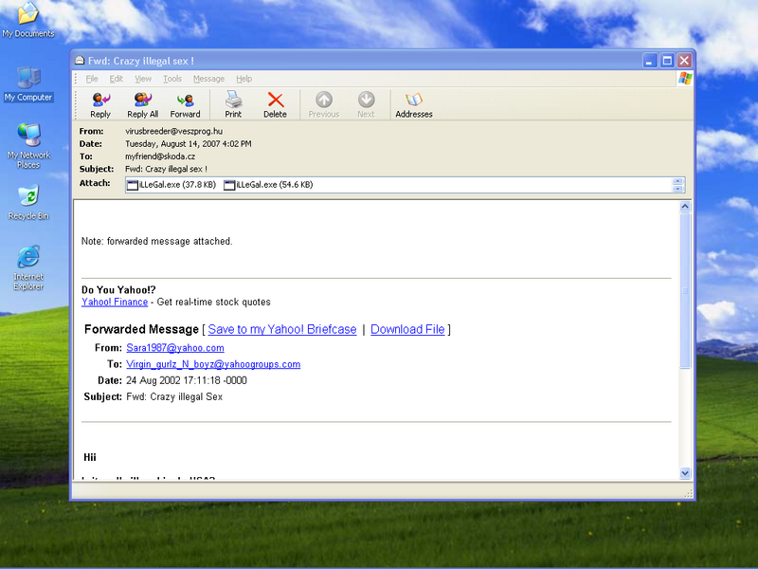The height and width of the screenshot is (569, 758).
Task: Open the Virgin_gurlz_N_boyz@yahoogroups.com link
Action: 213,364
